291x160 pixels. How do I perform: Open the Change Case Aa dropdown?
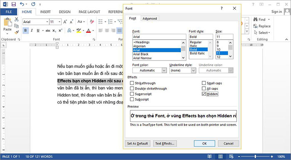(81, 22)
